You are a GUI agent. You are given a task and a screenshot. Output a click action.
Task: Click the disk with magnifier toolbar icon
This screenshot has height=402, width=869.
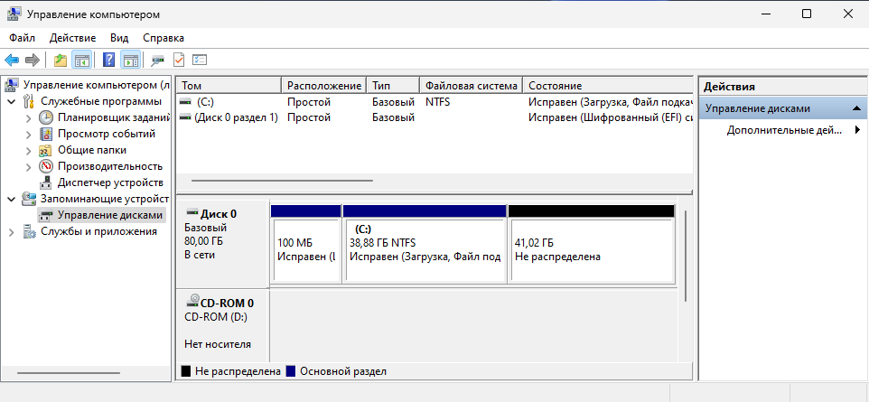tap(158, 60)
